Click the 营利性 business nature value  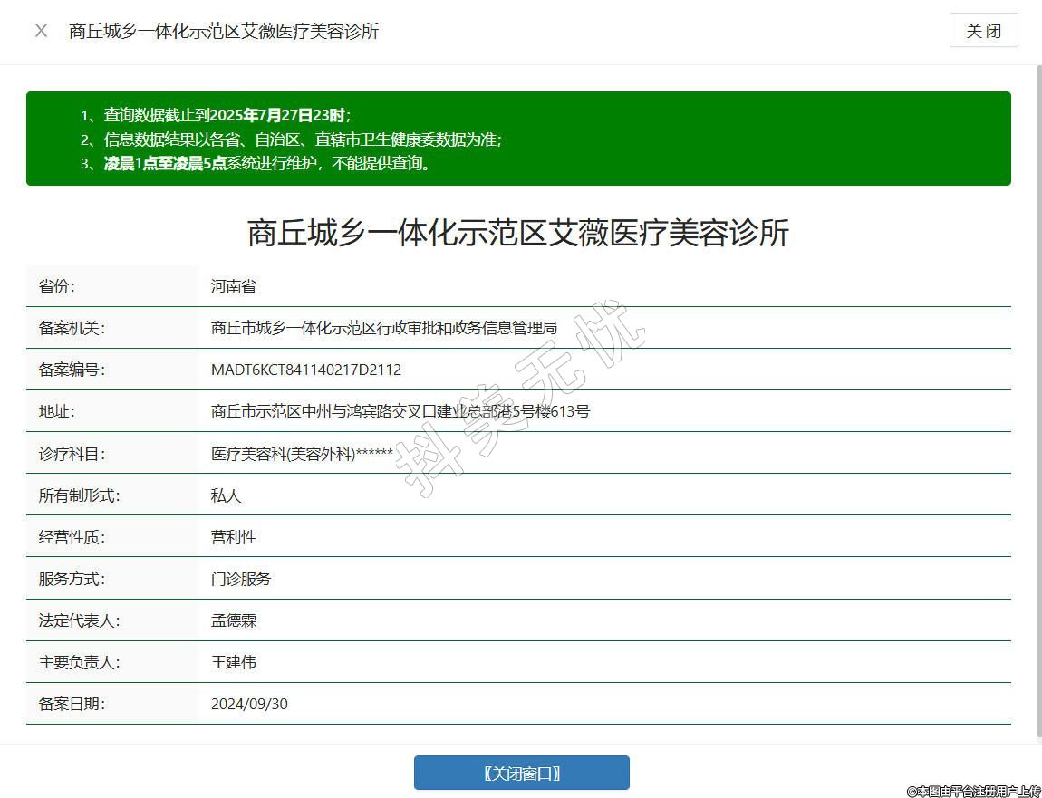click(x=234, y=537)
